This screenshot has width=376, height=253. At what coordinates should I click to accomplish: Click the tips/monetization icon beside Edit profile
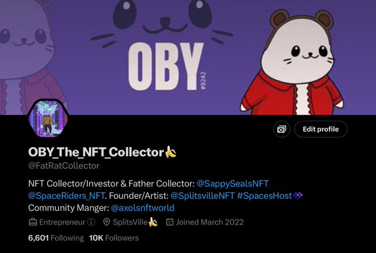point(281,129)
